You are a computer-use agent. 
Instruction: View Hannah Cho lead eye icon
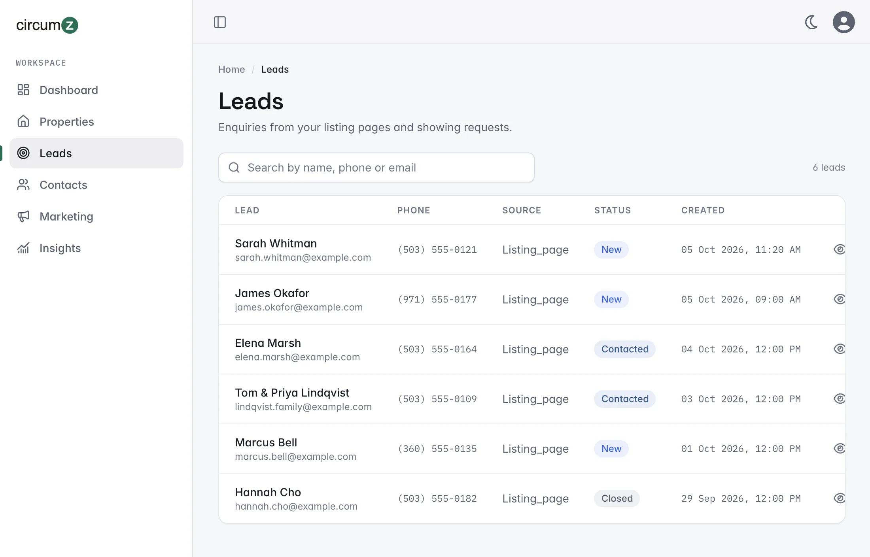tap(839, 498)
